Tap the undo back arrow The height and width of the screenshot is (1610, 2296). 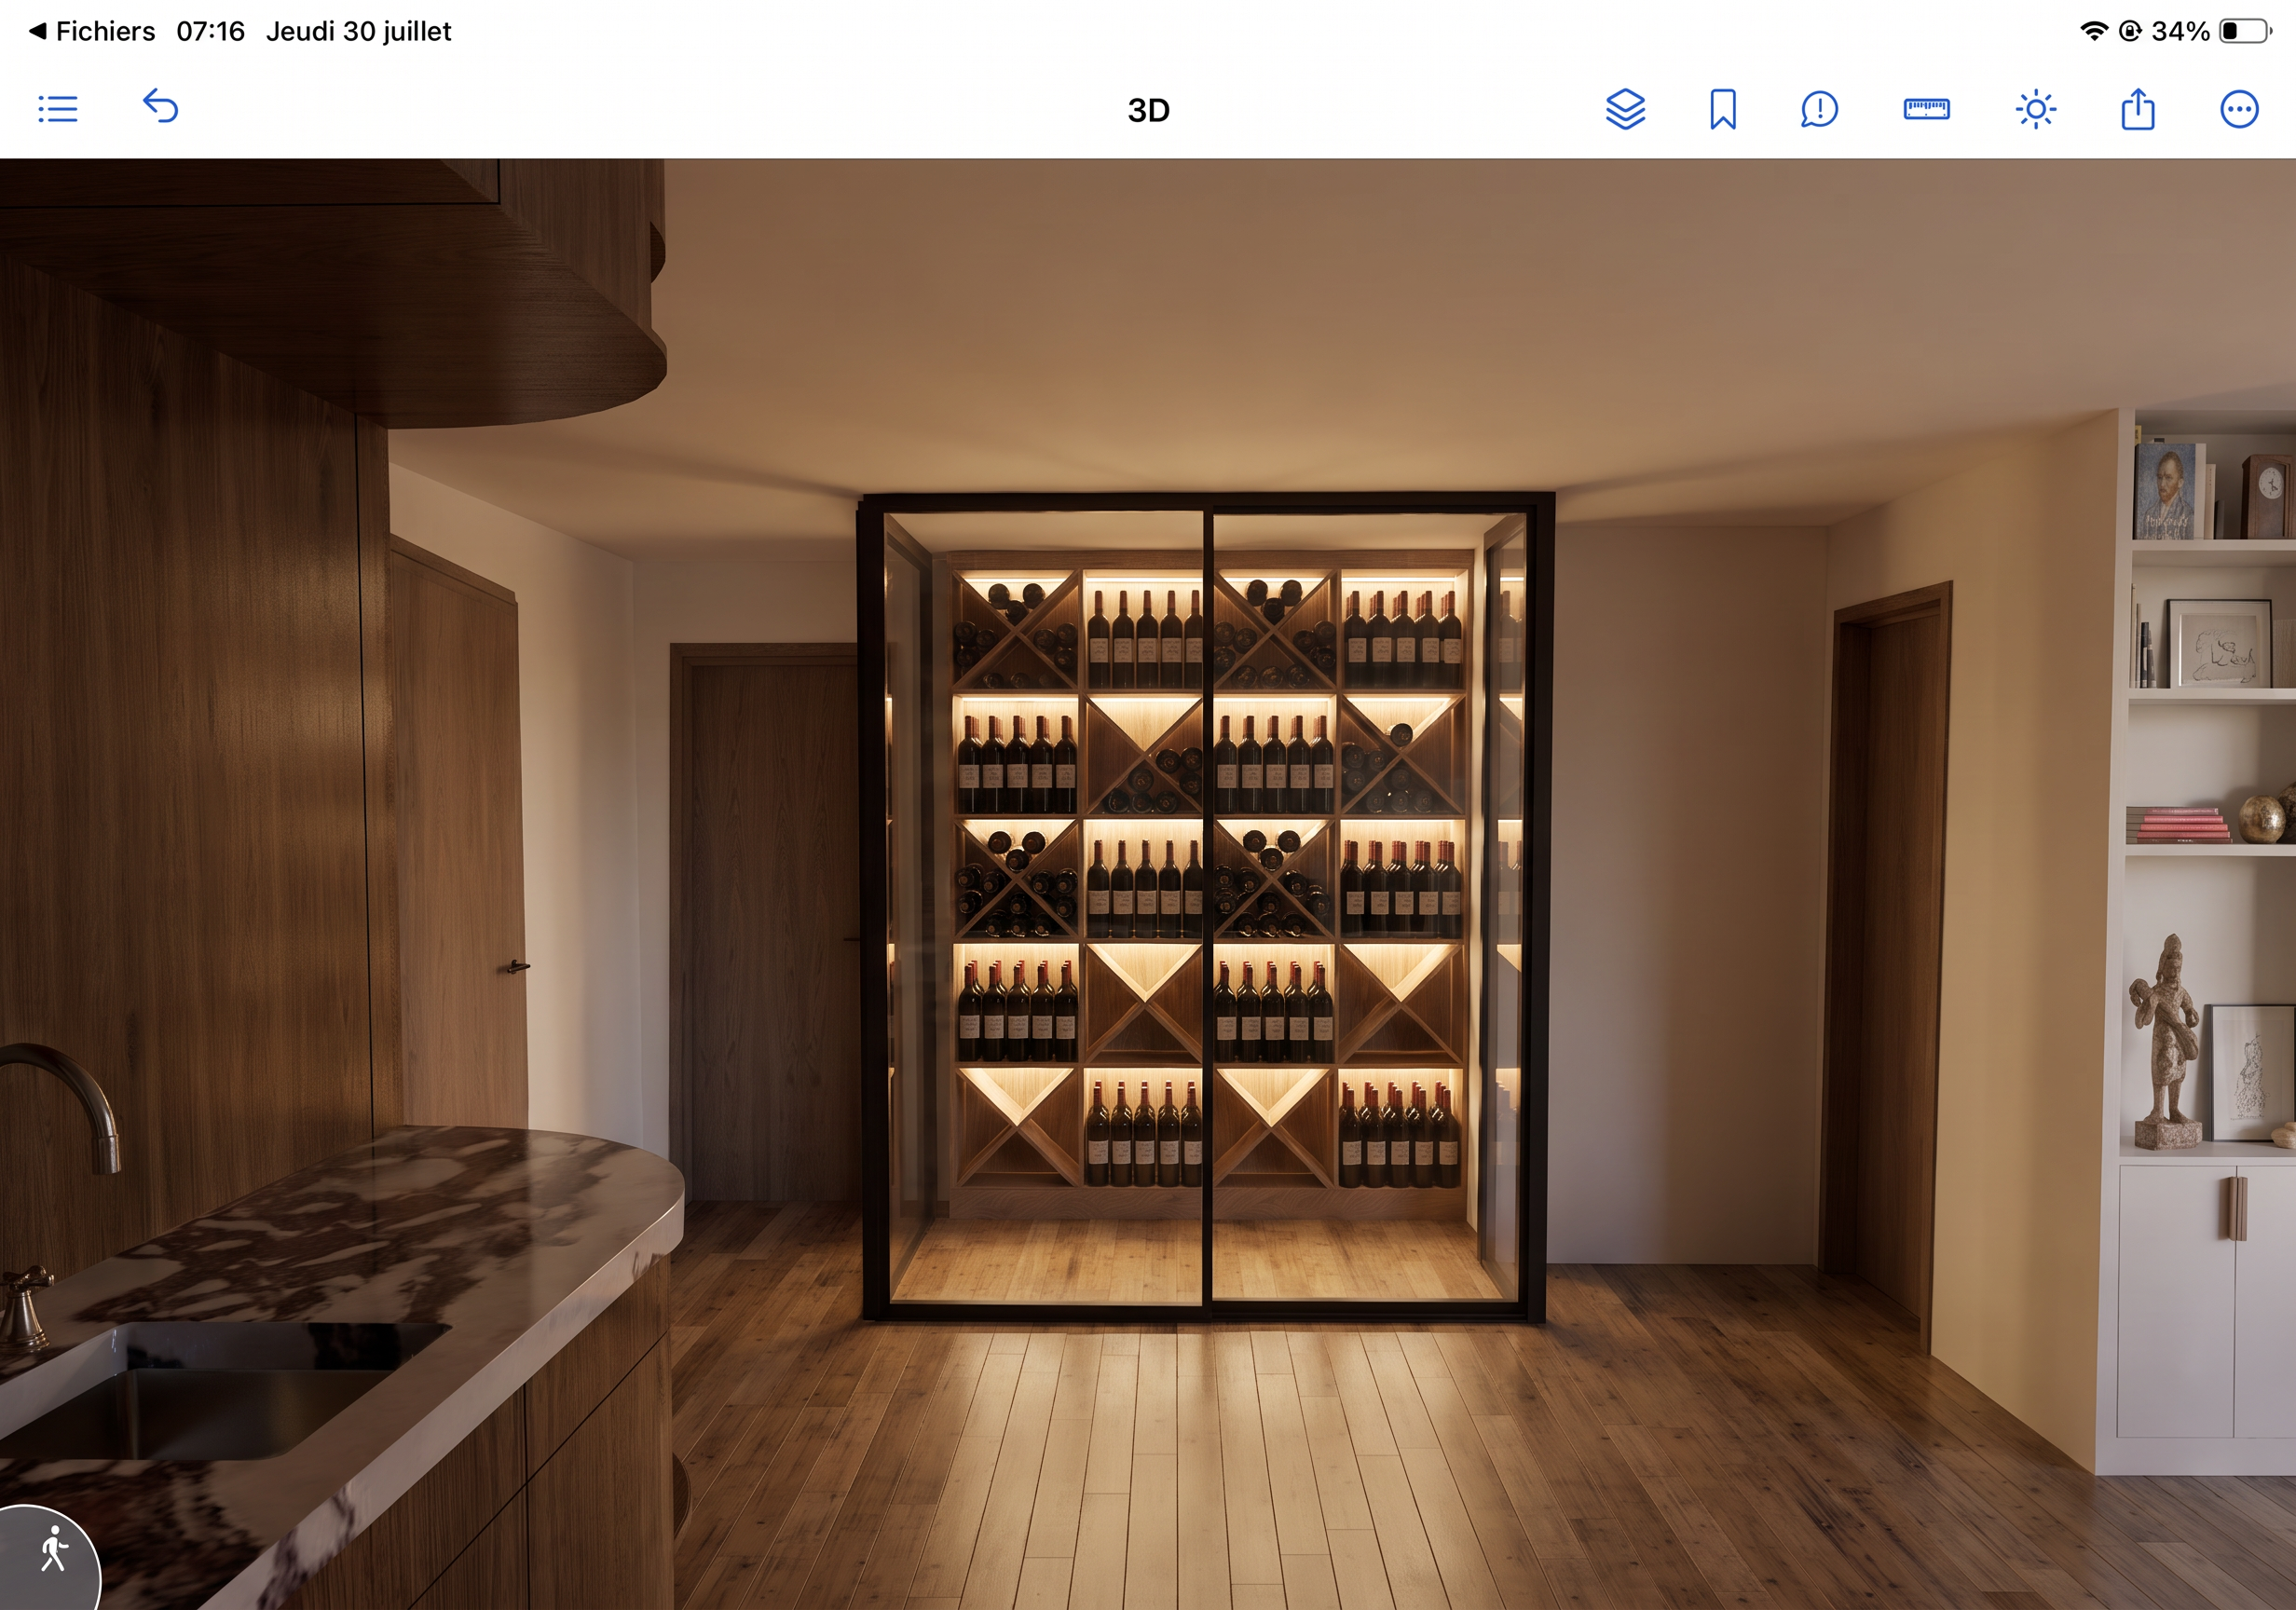pyautogui.click(x=160, y=106)
